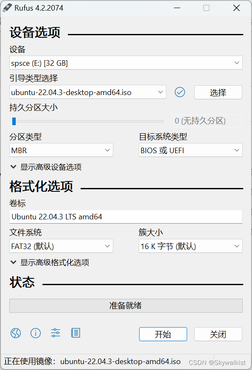The height and width of the screenshot is (370, 252).
Task: Click the 状态 section heading
Action: [22, 282]
